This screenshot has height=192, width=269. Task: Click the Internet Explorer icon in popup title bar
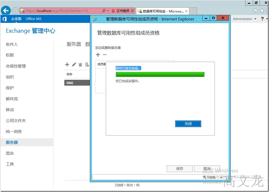(x=95, y=19)
